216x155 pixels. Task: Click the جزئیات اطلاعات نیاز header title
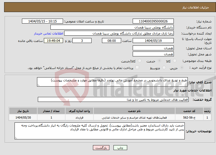click(196, 7)
